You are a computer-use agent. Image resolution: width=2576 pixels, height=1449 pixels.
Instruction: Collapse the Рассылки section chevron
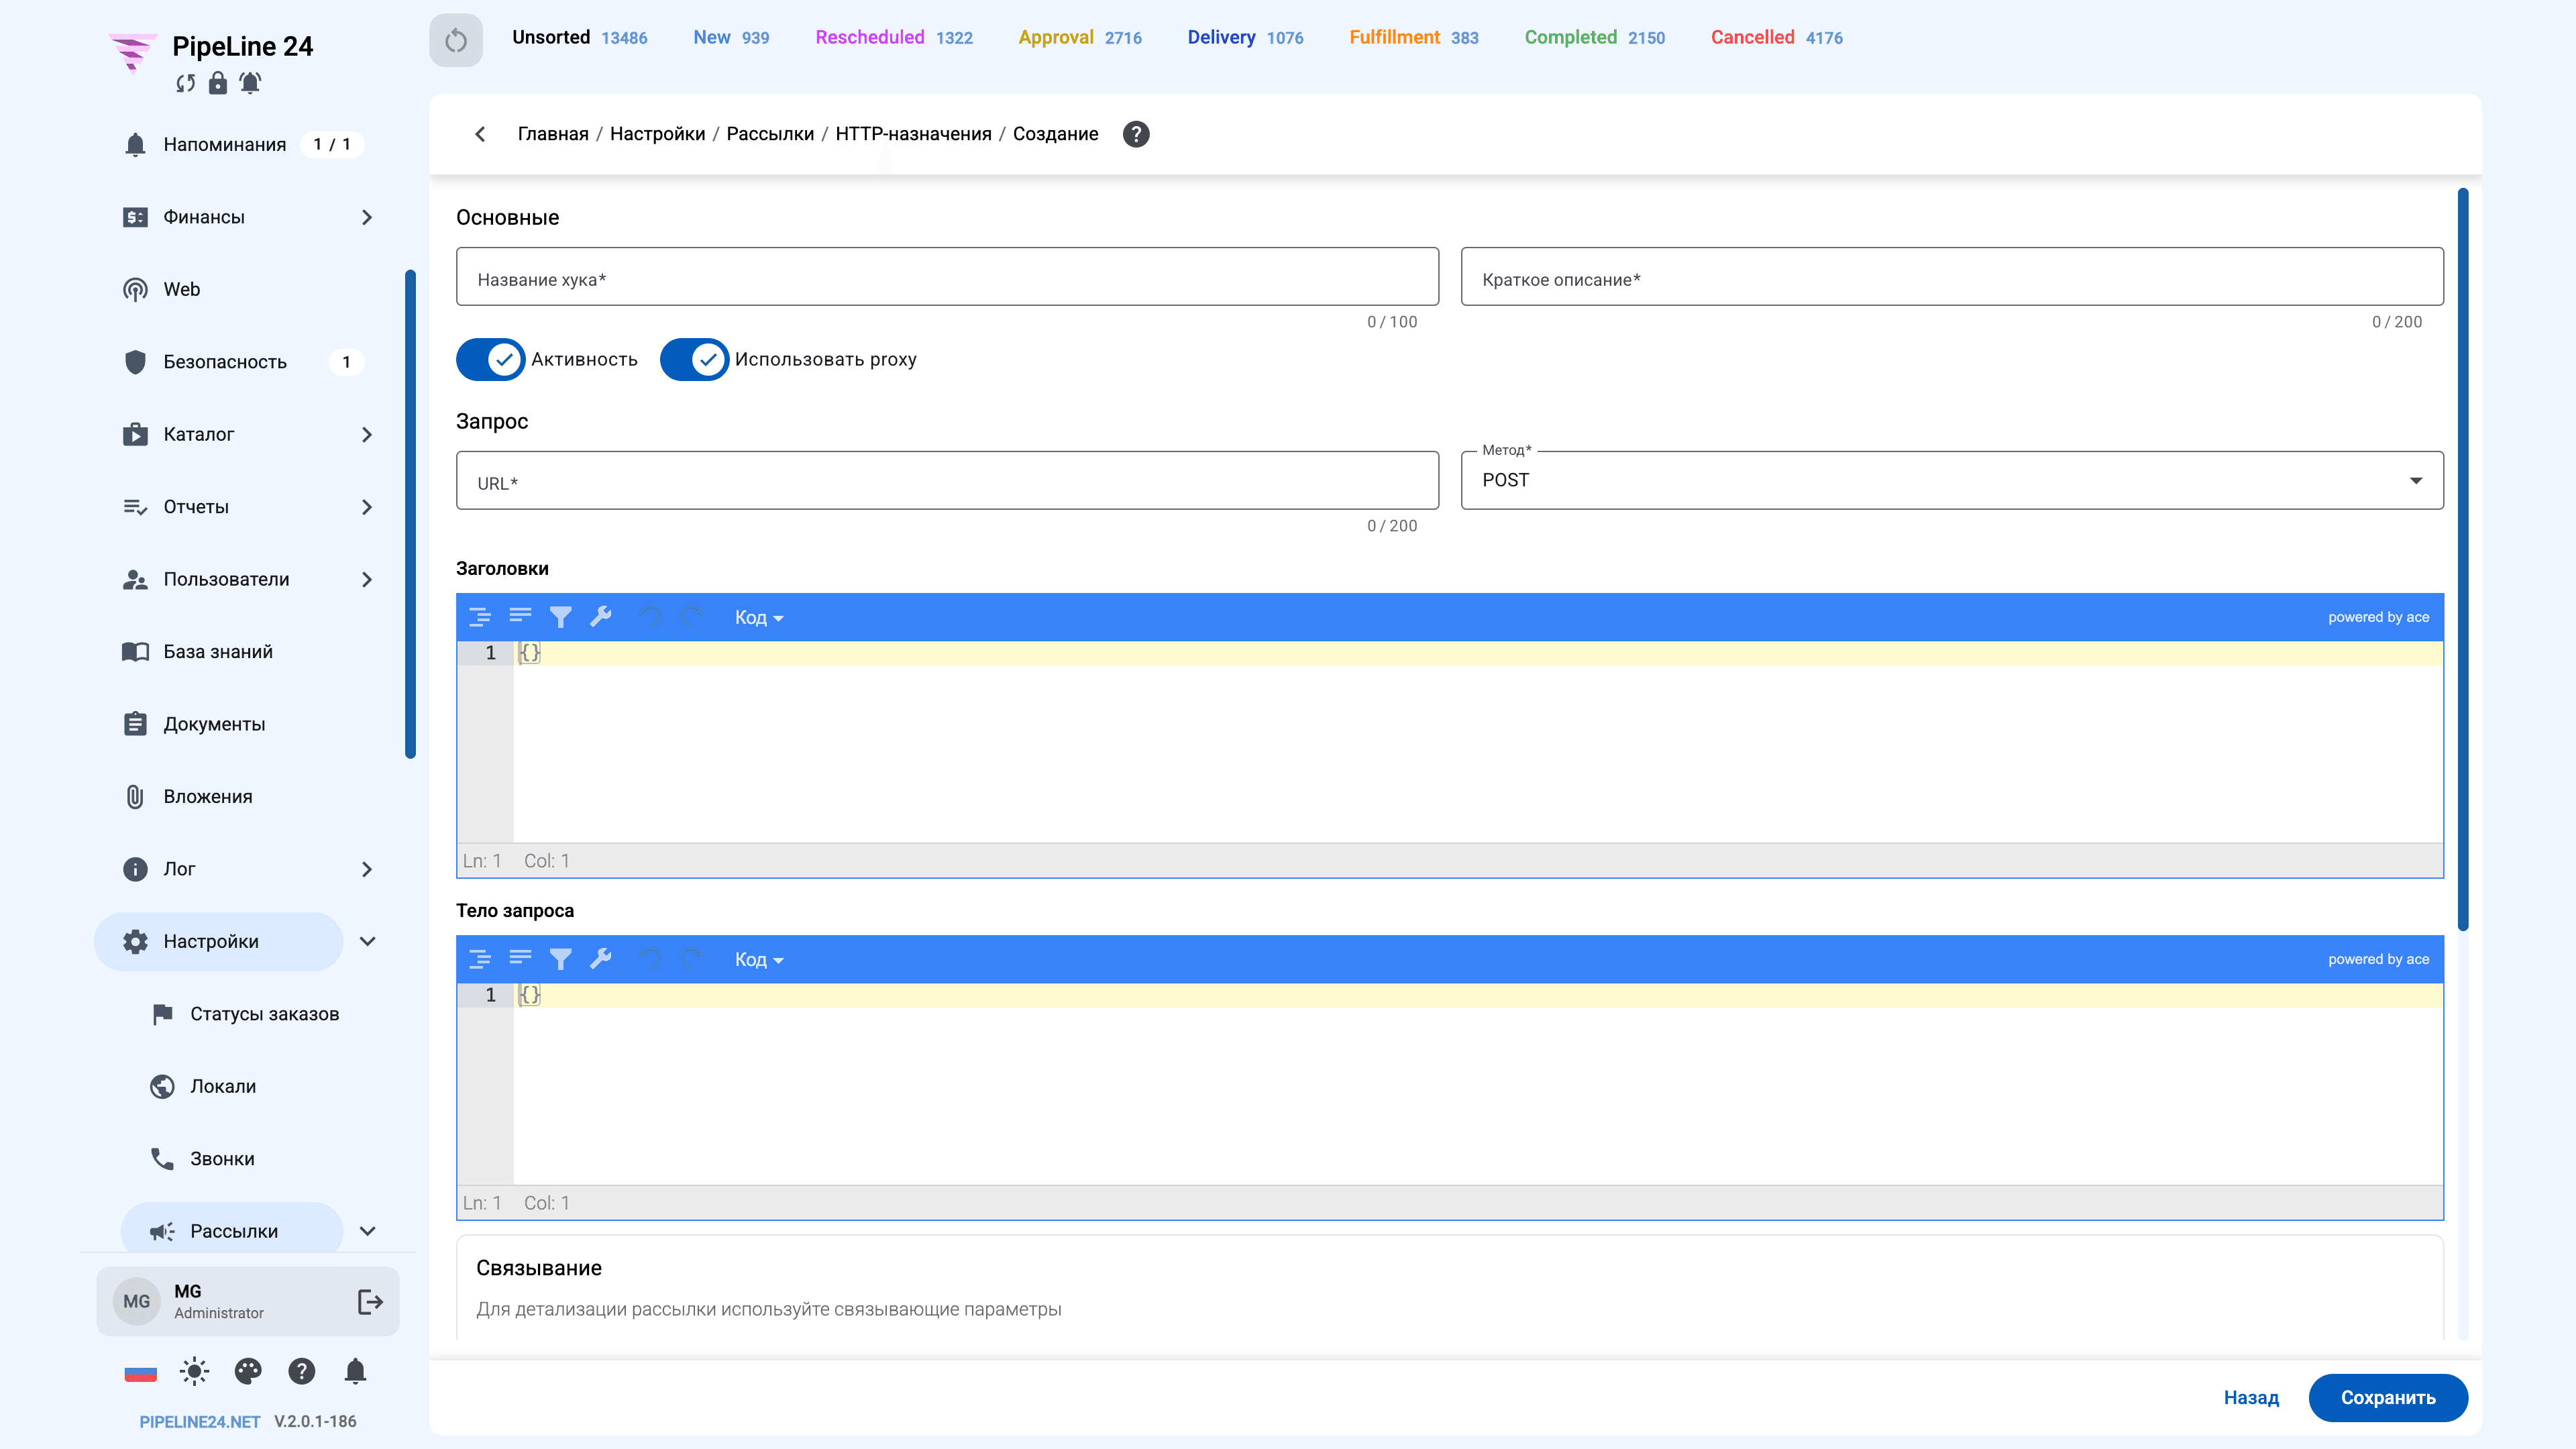click(x=367, y=1231)
